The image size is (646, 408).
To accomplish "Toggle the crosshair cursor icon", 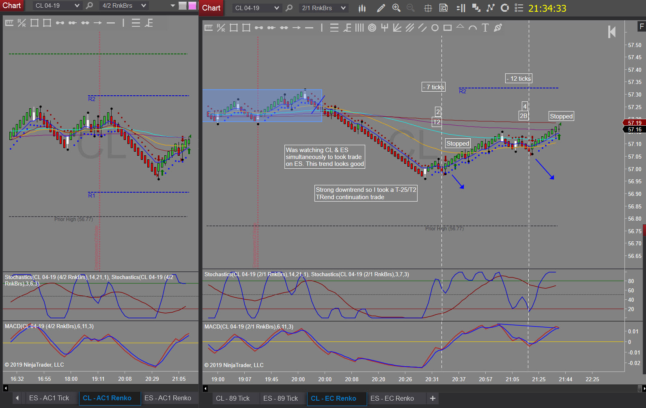I will click(x=428, y=8).
